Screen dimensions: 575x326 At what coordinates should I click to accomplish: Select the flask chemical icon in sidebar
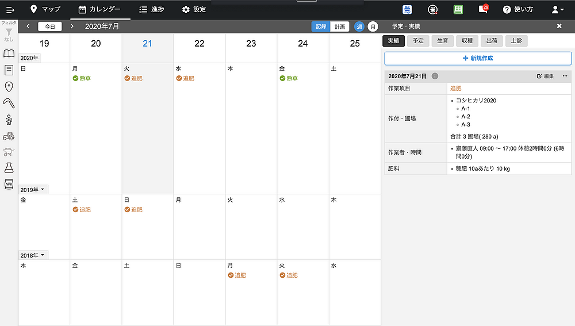click(x=9, y=167)
